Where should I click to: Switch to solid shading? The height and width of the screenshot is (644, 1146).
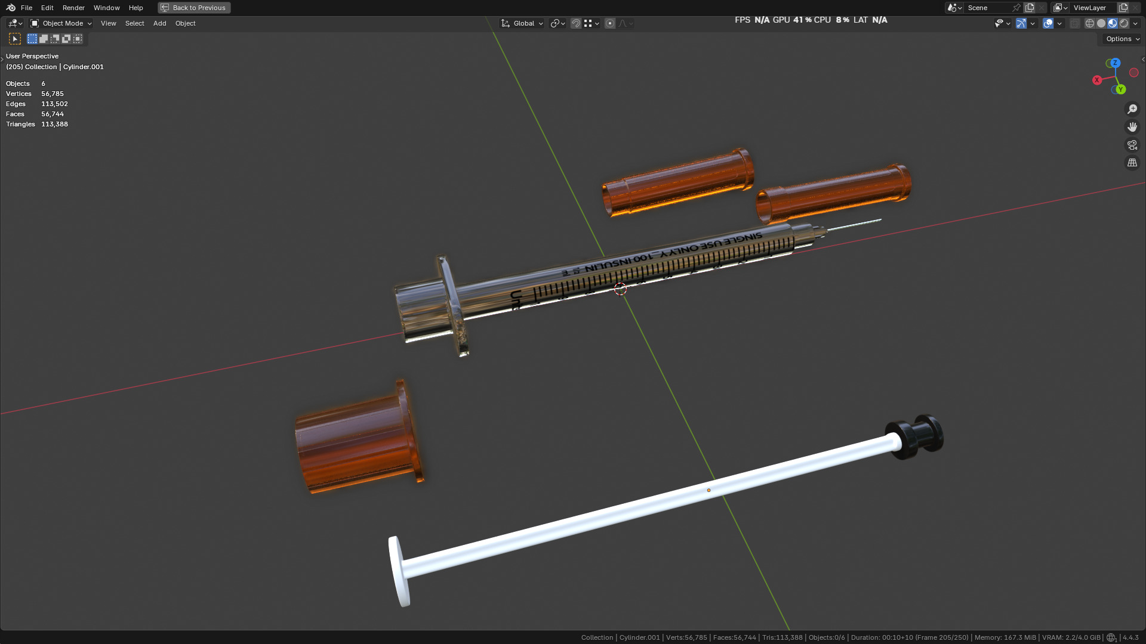(1101, 23)
